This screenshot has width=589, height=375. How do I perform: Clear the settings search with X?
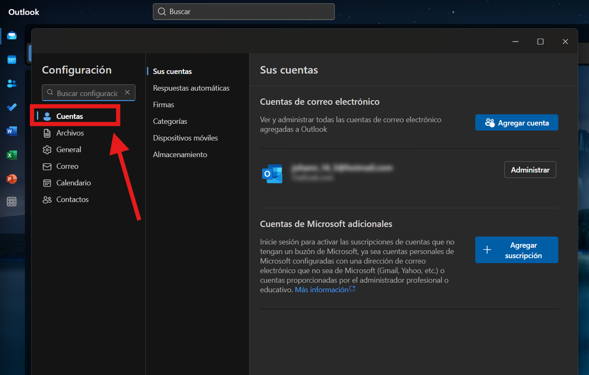click(127, 93)
